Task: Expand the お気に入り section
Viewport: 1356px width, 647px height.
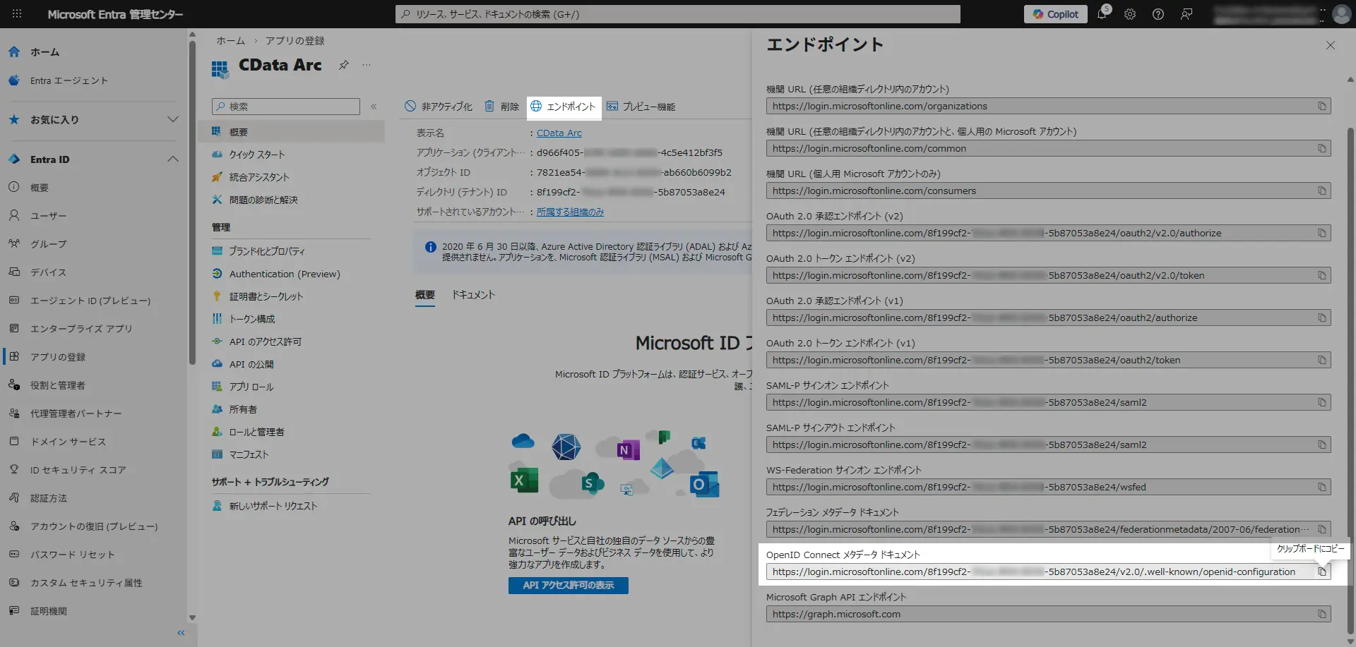Action: click(x=173, y=119)
